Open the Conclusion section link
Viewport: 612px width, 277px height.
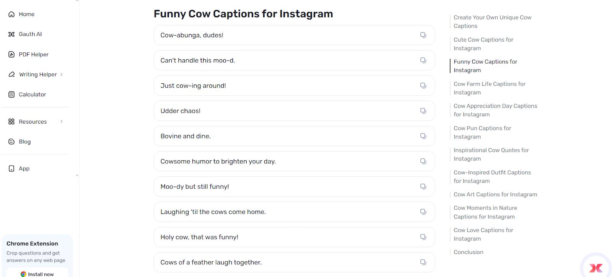468,252
